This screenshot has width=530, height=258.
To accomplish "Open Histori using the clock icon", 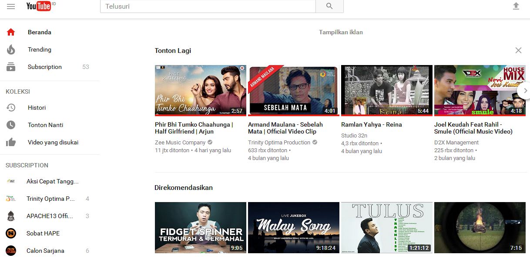I will [x=10, y=108].
